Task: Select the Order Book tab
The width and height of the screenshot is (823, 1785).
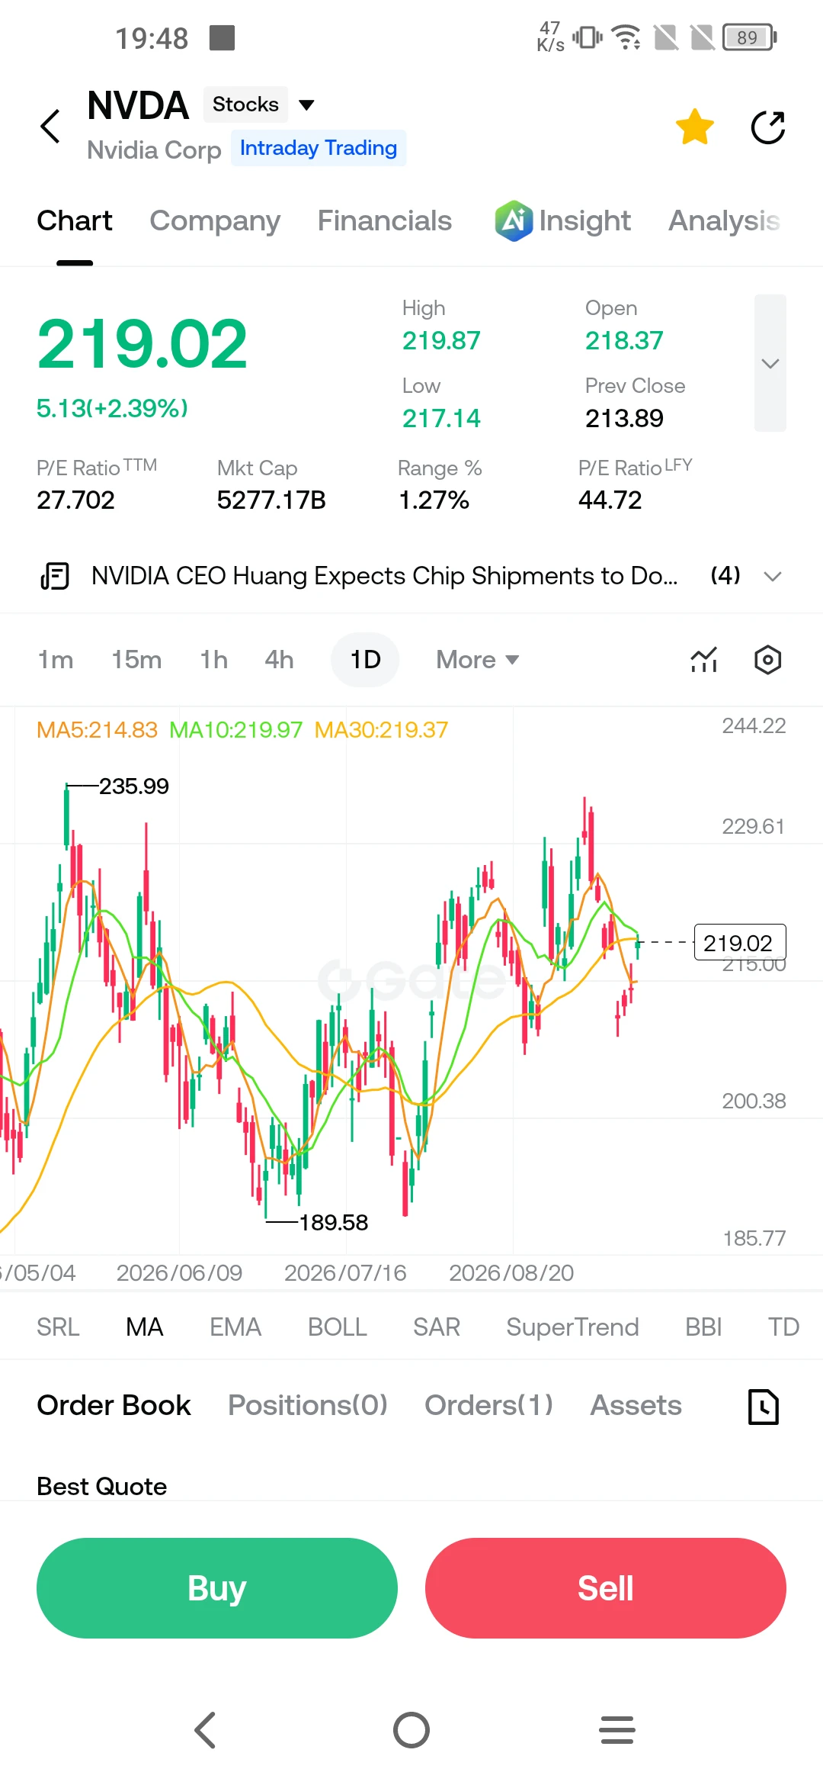Action: pyautogui.click(x=114, y=1405)
